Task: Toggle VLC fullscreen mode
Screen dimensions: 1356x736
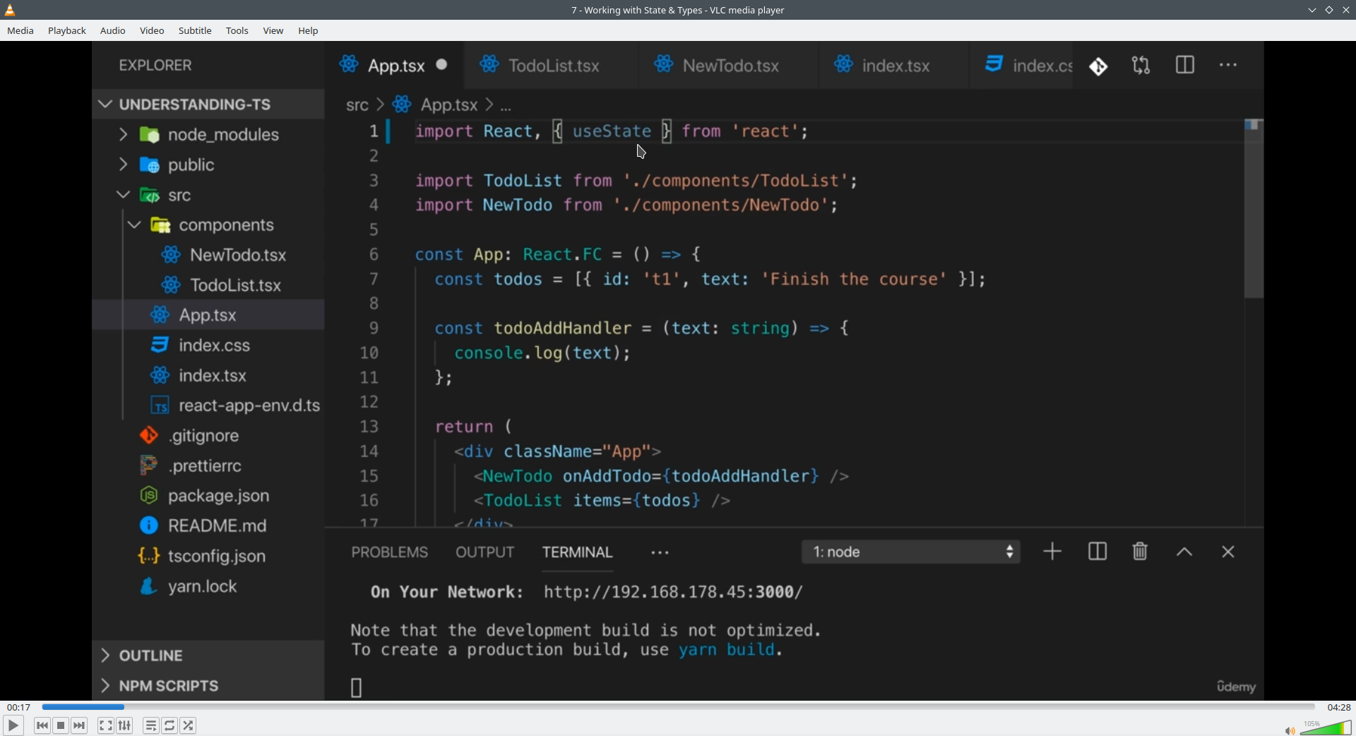Action: coord(105,725)
